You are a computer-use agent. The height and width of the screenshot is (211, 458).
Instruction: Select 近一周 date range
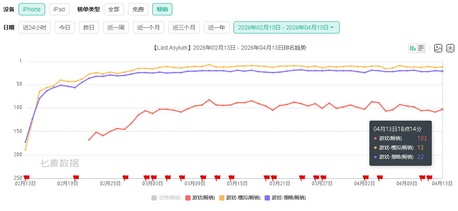click(x=116, y=27)
